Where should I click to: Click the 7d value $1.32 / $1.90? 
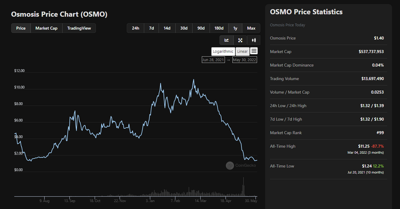[x=372, y=119]
